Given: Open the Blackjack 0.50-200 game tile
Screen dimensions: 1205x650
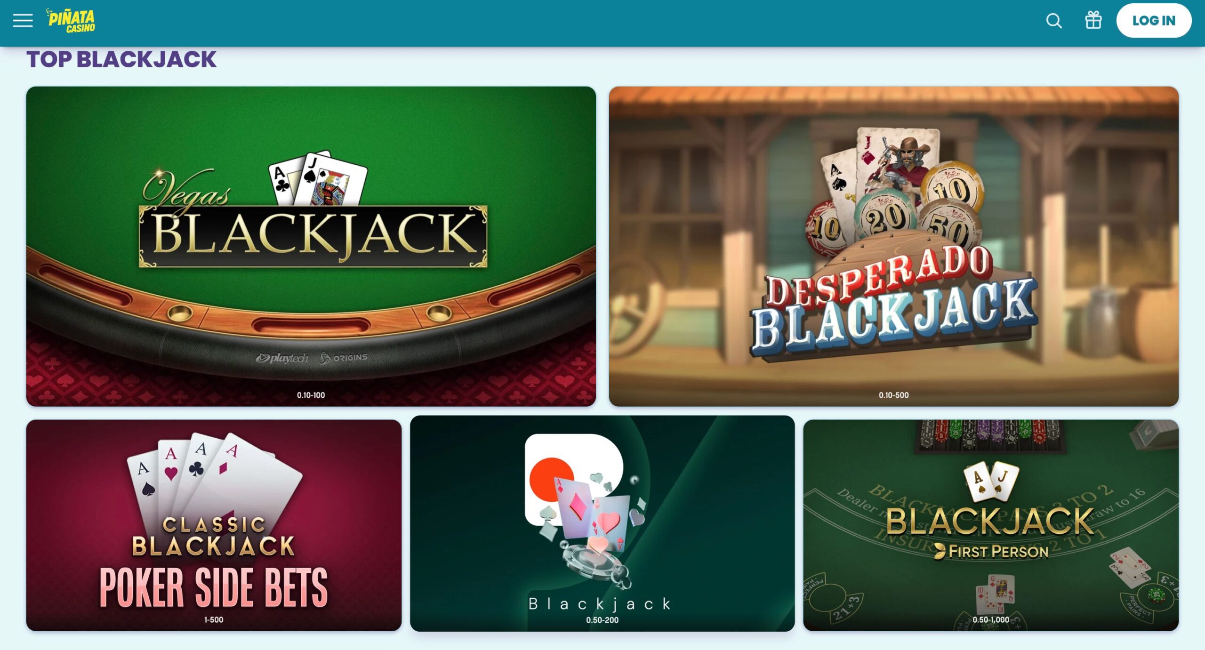Looking at the screenshot, I should point(602,523).
